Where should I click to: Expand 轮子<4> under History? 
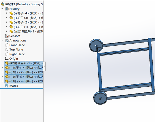[x=7, y=13]
